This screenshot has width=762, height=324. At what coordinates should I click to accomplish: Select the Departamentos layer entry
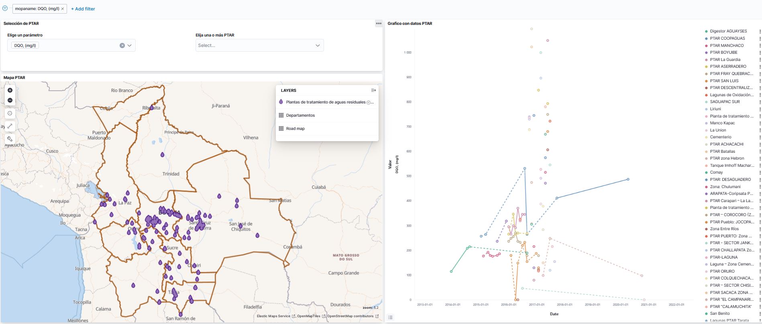coord(300,115)
